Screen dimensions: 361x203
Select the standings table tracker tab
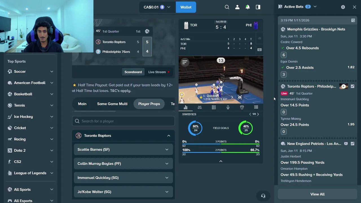pyautogui.click(x=214, y=107)
